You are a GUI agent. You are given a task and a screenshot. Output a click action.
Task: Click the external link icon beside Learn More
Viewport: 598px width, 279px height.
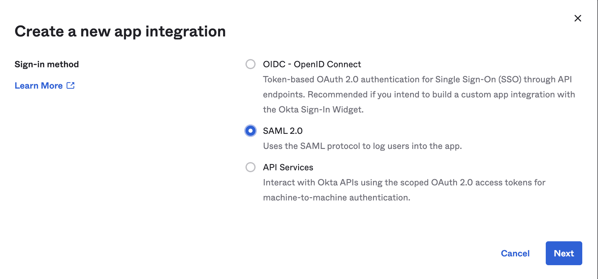click(71, 85)
